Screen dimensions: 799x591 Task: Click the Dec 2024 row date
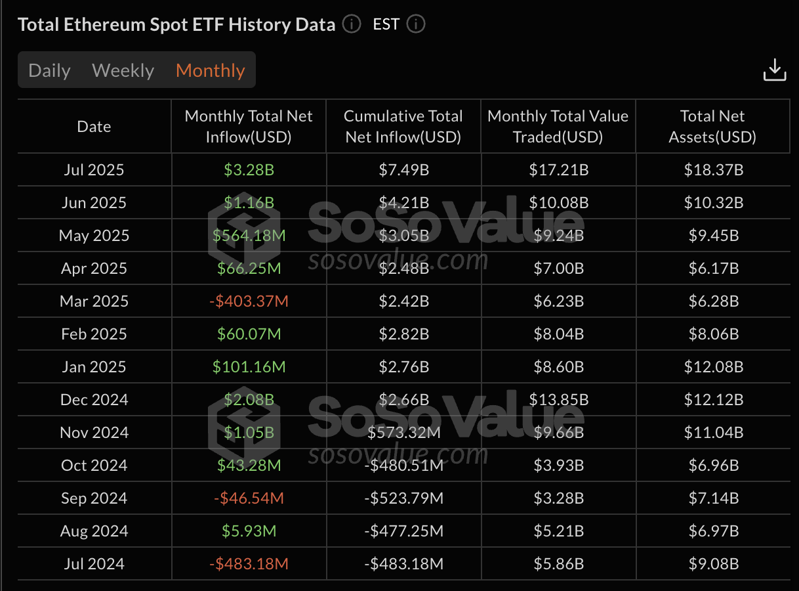94,400
